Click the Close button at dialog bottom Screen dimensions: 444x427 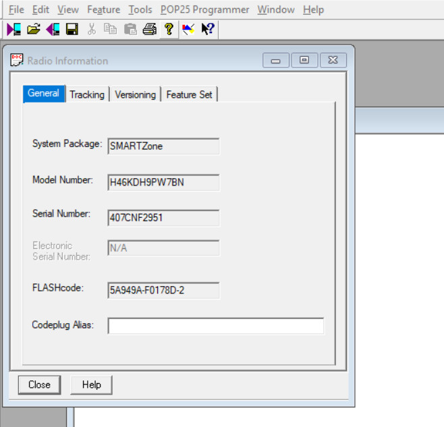click(39, 385)
